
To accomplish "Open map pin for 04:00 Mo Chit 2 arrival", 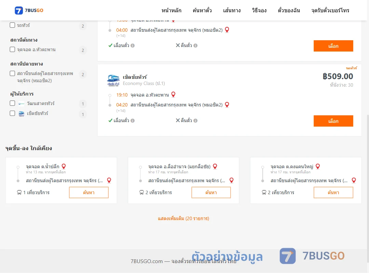I will (x=227, y=30).
